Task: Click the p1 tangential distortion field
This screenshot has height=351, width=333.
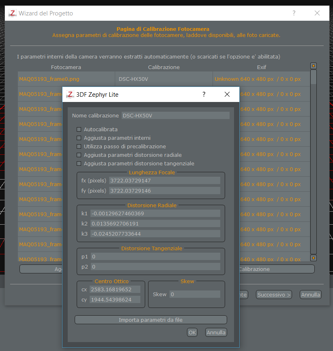Action: pos(155,256)
